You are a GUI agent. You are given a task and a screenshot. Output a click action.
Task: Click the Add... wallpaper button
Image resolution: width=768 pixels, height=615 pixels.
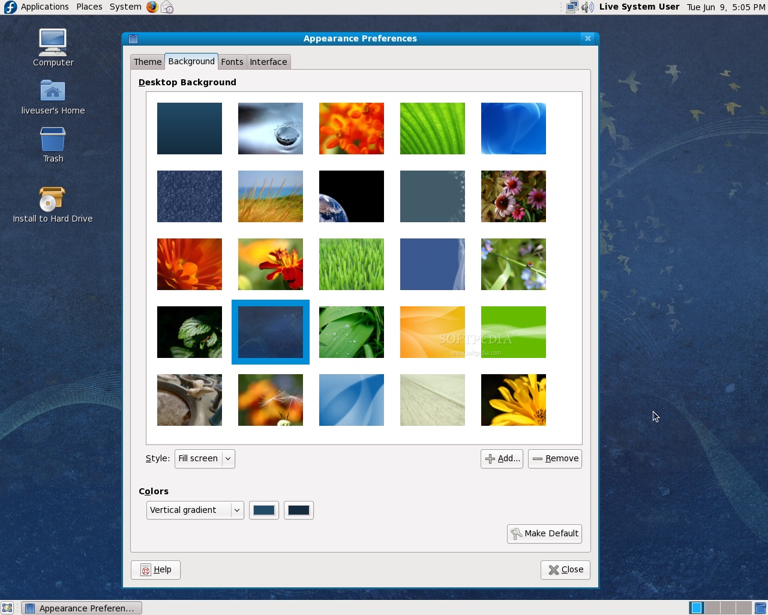coord(502,459)
